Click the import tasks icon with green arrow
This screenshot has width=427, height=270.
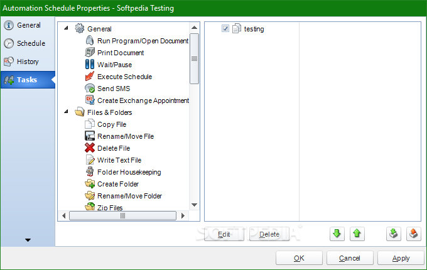393,234
